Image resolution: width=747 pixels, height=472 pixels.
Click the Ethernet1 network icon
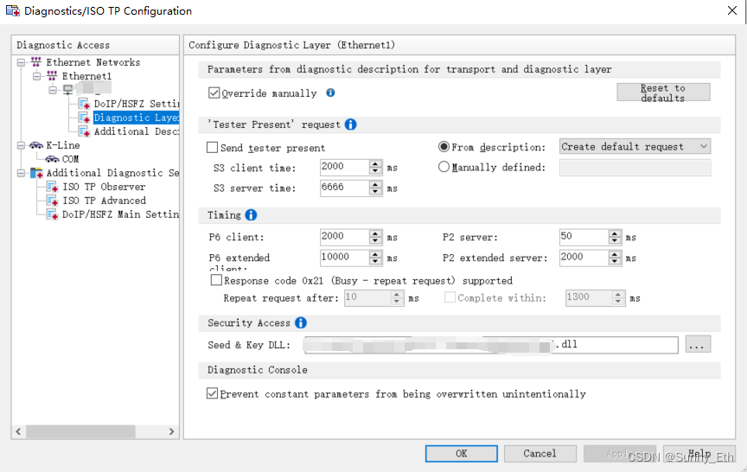point(52,76)
